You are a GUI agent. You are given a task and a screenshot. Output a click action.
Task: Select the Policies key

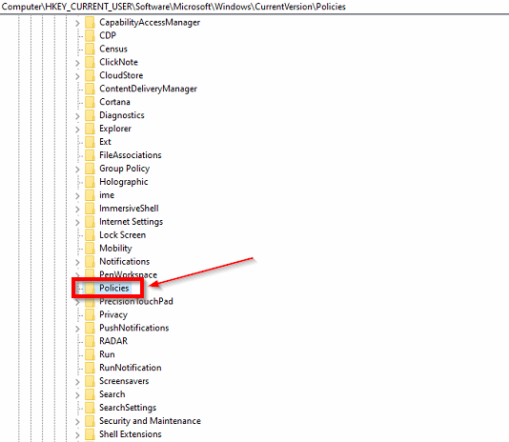[x=114, y=288]
